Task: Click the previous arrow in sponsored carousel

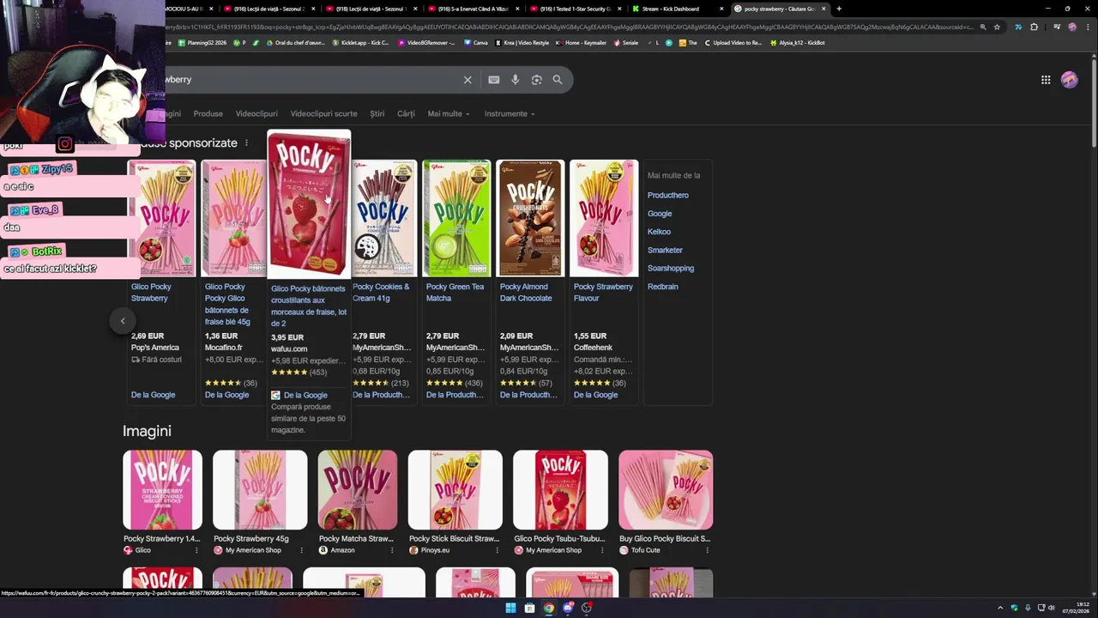Action: [x=123, y=321]
